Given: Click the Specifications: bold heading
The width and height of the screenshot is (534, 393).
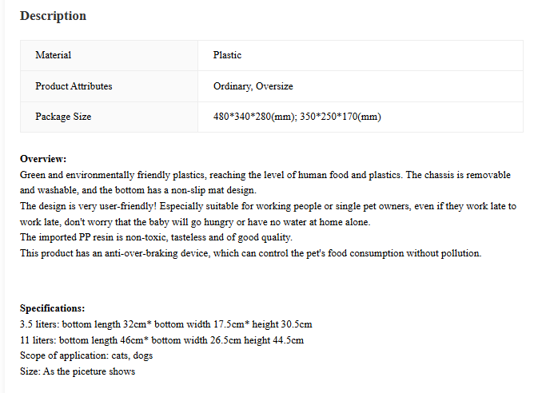Looking at the screenshot, I should click(52, 308).
